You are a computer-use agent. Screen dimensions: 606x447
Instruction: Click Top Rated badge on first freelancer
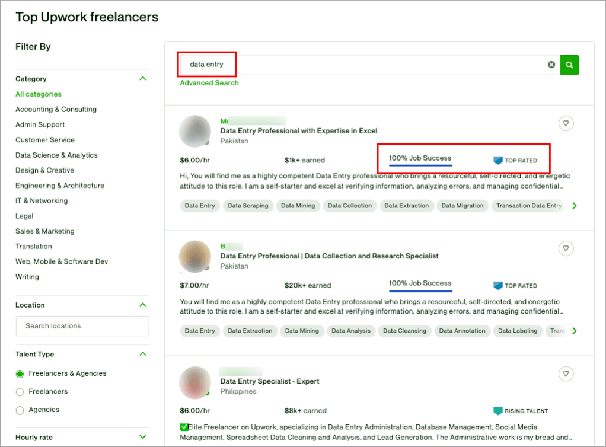click(515, 161)
